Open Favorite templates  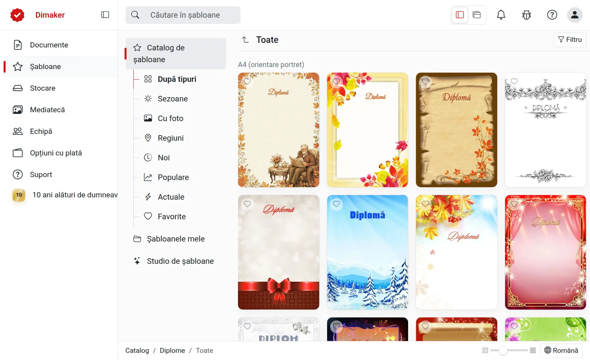[x=171, y=217]
